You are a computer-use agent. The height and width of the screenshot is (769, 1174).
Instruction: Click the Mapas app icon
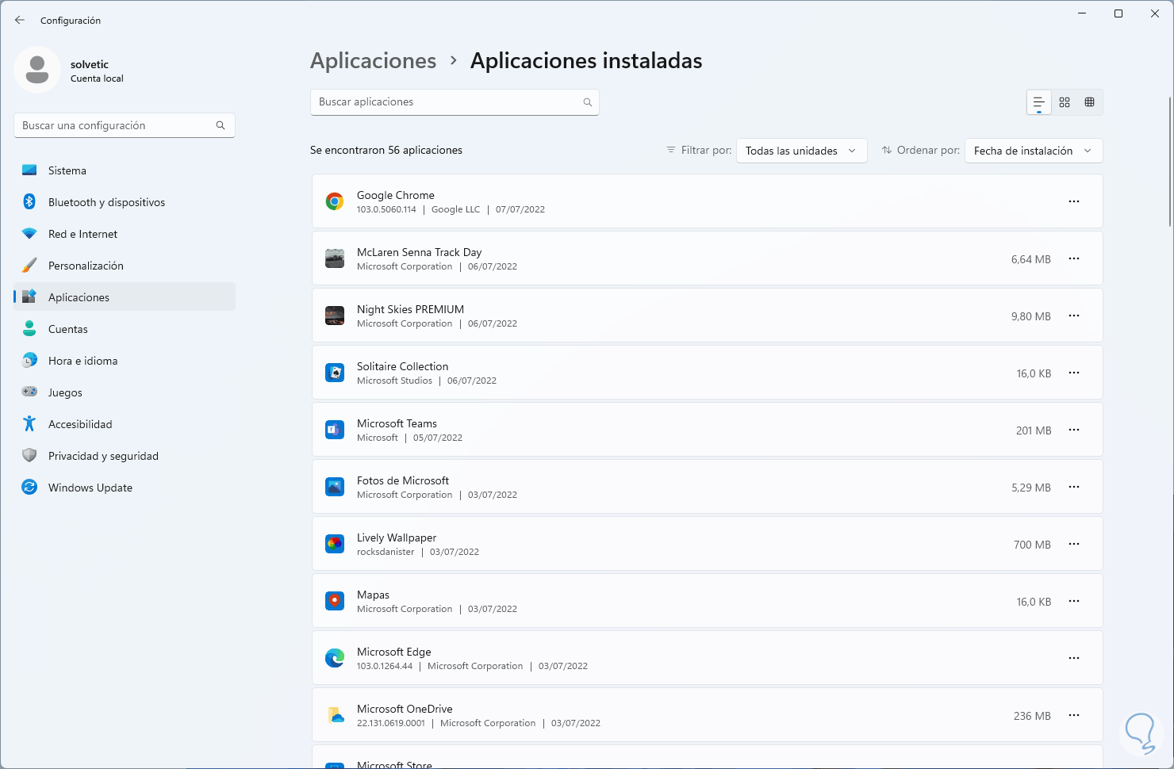tap(335, 601)
